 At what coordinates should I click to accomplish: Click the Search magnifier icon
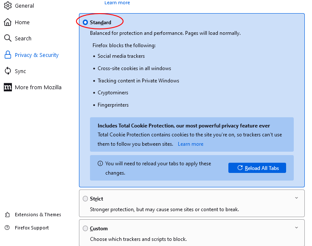tap(8, 38)
